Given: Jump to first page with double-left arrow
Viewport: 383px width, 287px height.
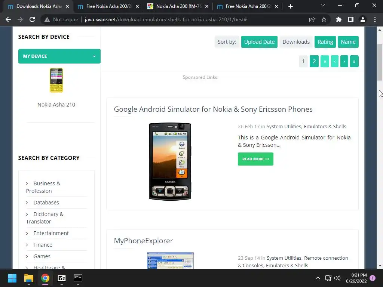Looking at the screenshot, I should pos(325,61).
